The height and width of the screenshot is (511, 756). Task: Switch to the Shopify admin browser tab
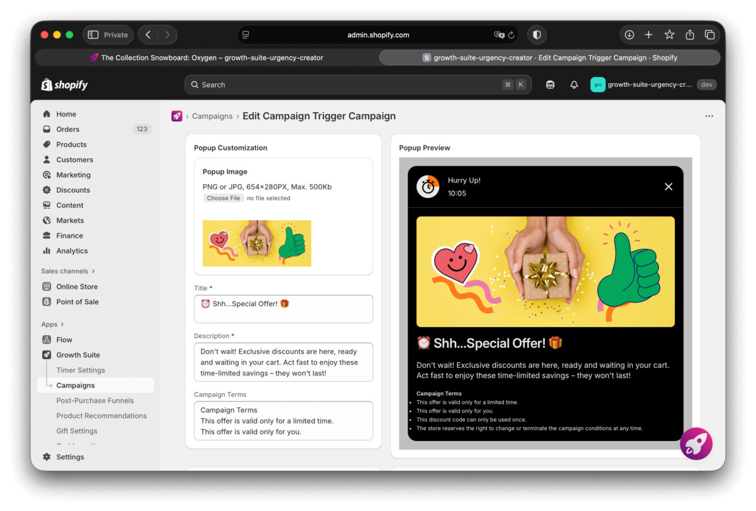pos(548,57)
